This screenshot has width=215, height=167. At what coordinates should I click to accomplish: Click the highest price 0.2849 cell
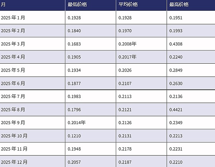175,70
